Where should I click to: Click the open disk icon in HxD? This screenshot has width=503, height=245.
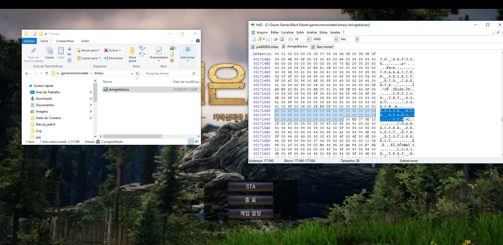pyautogui.click(x=281, y=39)
